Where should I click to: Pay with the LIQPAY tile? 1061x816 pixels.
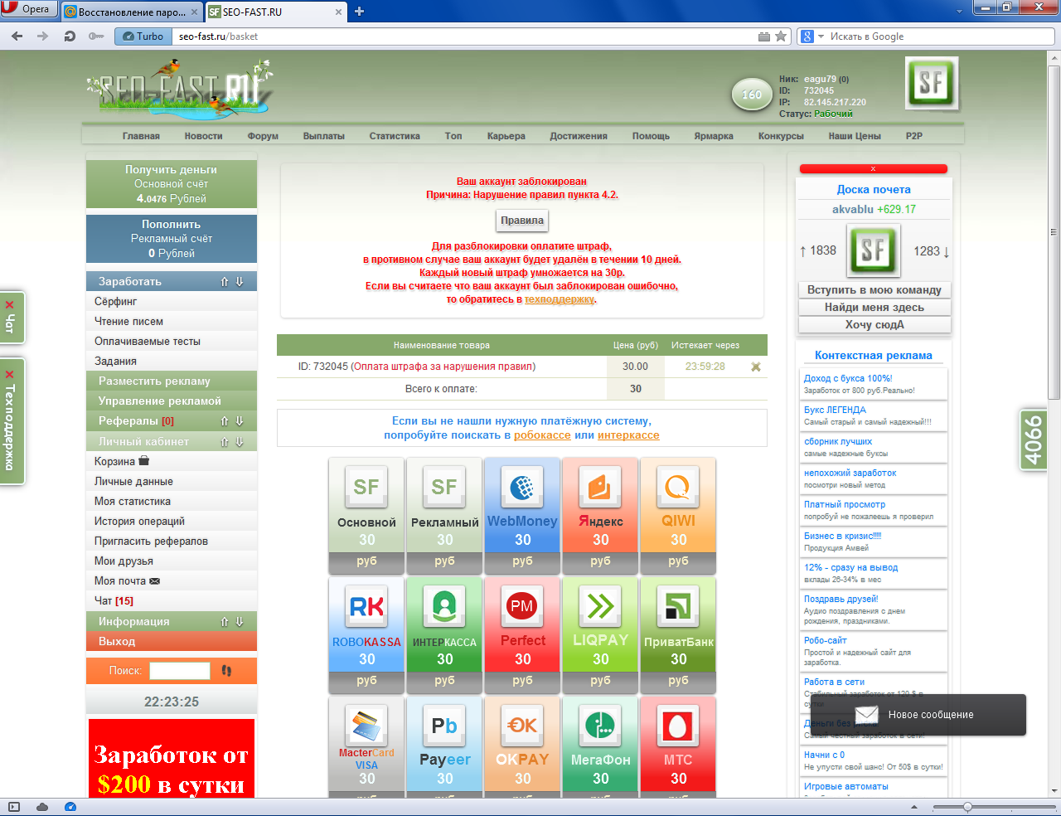click(600, 635)
